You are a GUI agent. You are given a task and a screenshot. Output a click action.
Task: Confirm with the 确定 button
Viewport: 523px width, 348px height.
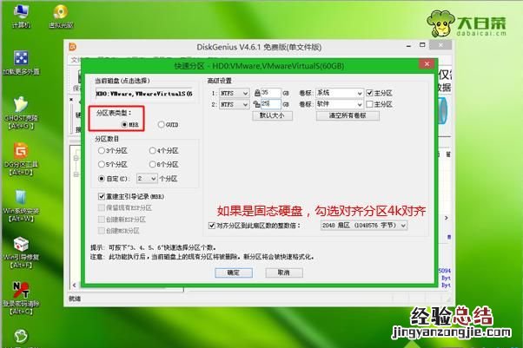pyautogui.click(x=234, y=272)
